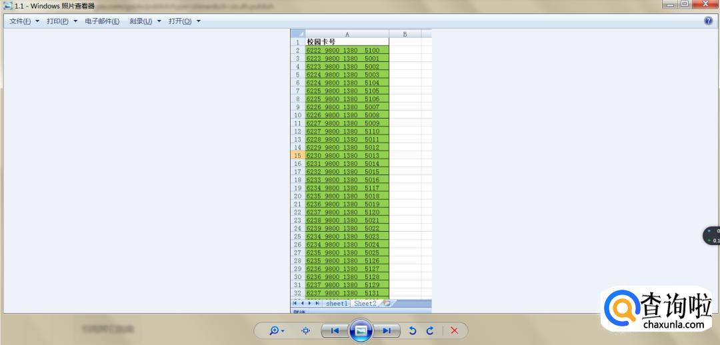The image size is (720, 345).
Task: Click the blue help question mark icon
Action: pyautogui.click(x=708, y=21)
